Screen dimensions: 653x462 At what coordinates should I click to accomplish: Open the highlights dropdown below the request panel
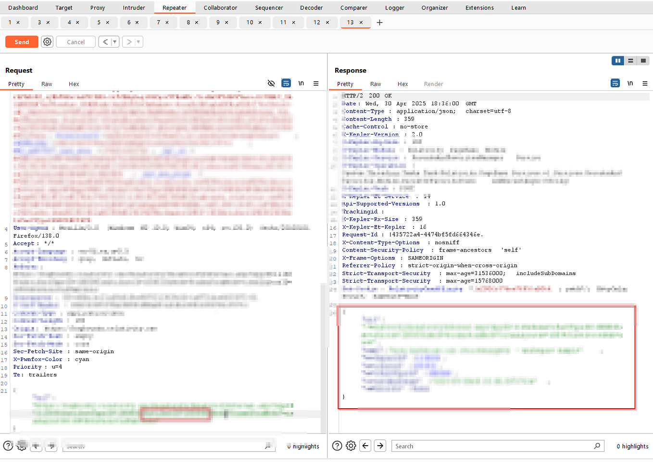[x=302, y=446]
